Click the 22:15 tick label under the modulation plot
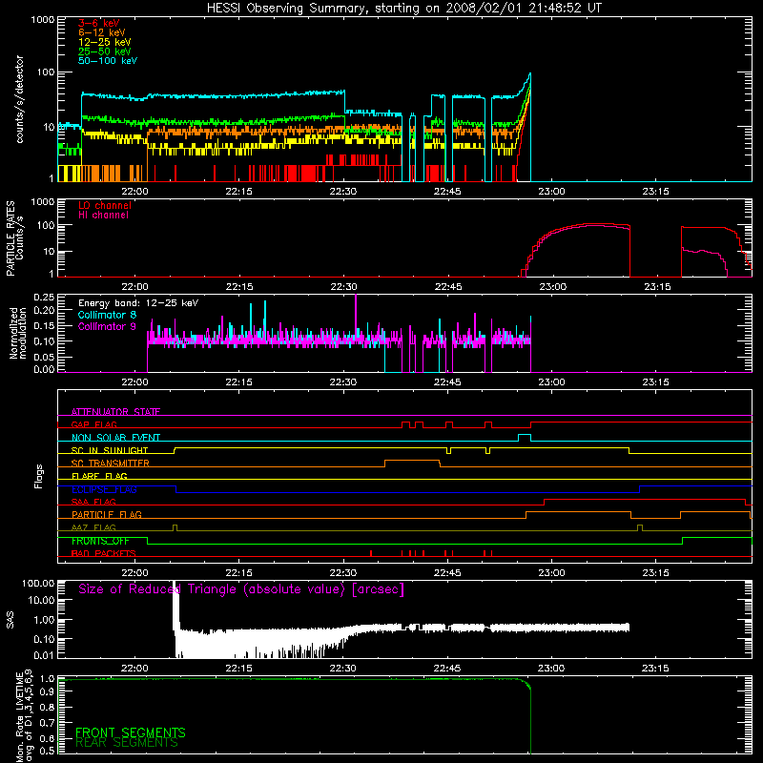 [239, 382]
